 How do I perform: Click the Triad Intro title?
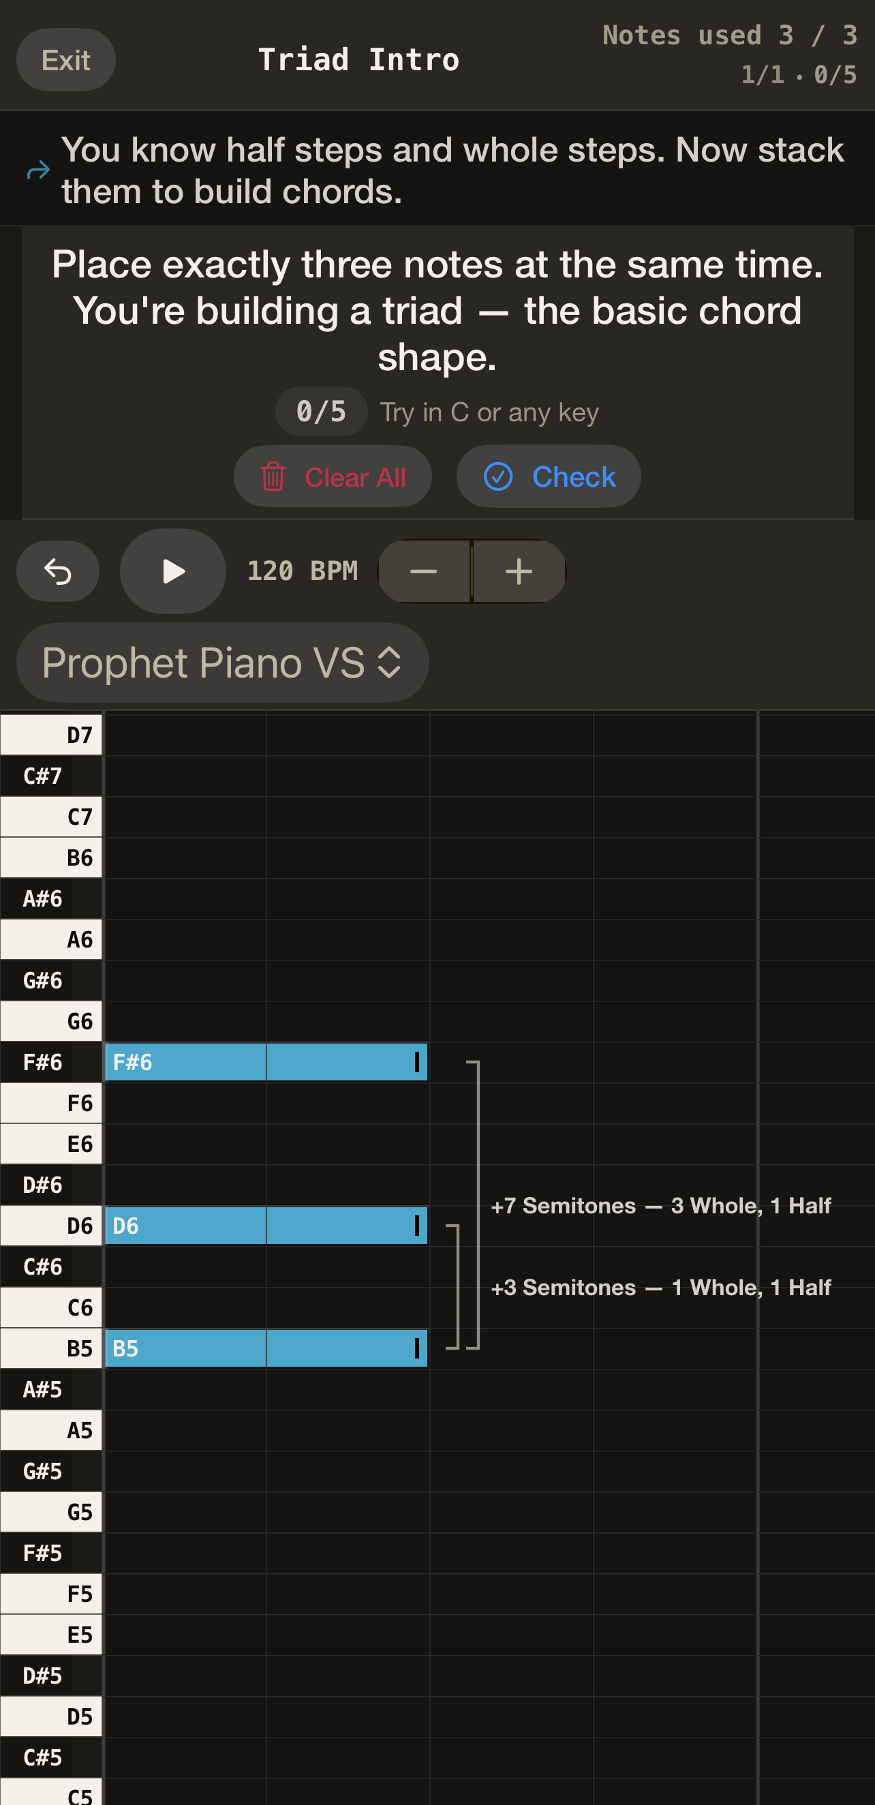(358, 59)
